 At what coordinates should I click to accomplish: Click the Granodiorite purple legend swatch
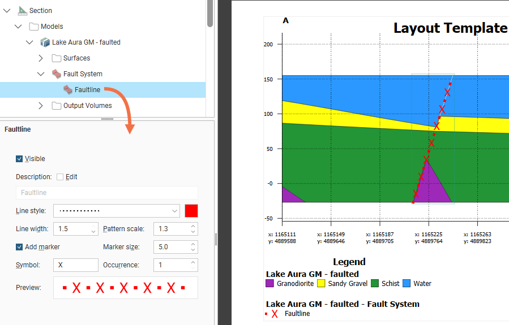(270, 283)
